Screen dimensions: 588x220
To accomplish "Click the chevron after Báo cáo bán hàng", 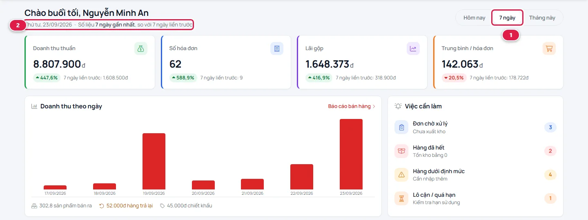I will click(x=374, y=106).
